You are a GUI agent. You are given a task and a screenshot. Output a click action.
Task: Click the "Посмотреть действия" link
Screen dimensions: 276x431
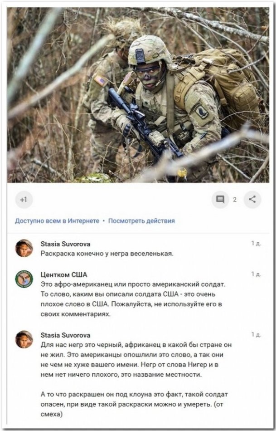(141, 221)
